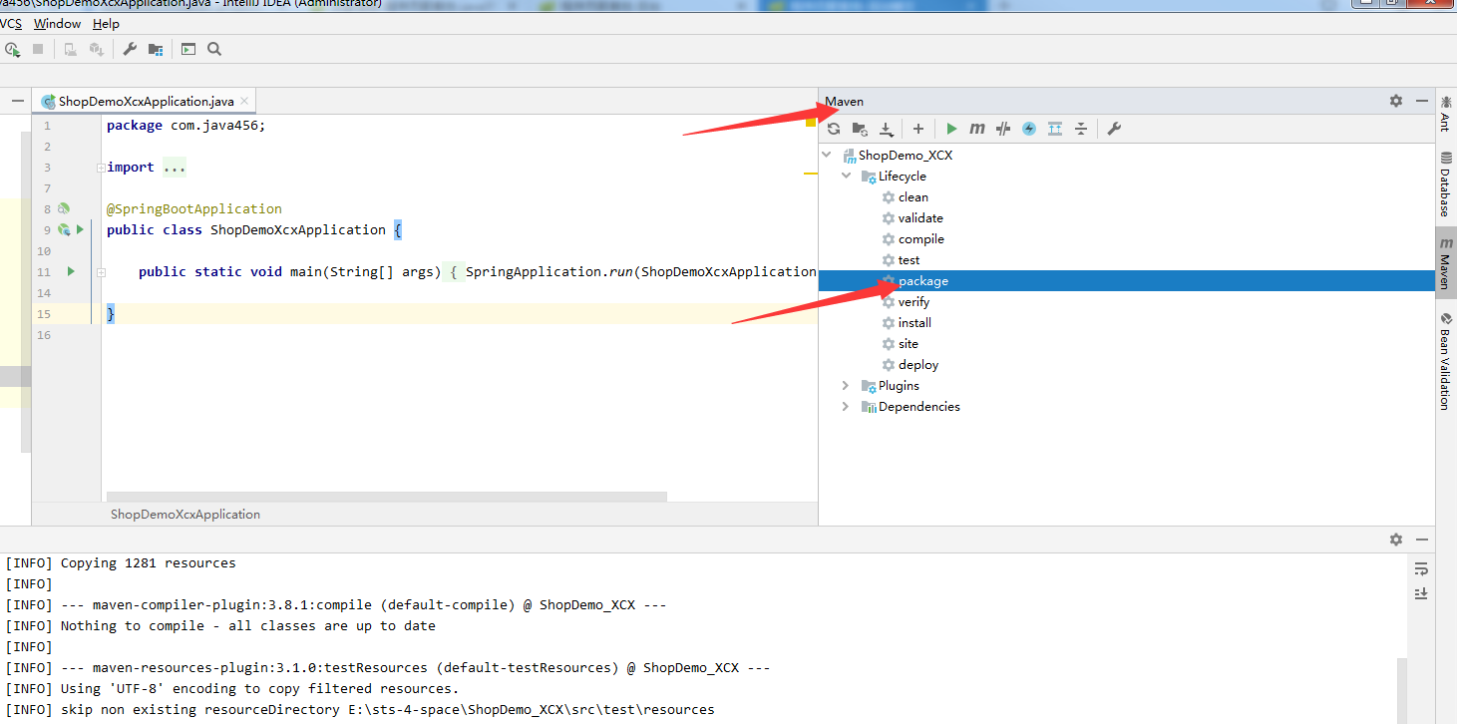Open the Bean Validation tool window
Viewport: 1457px width, 724px height.
[1445, 360]
